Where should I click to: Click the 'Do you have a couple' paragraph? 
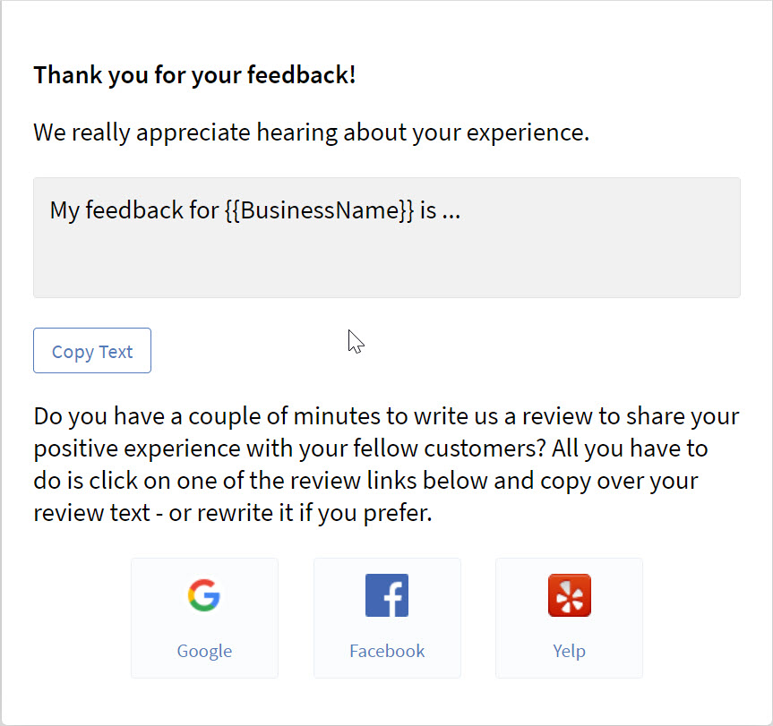tap(387, 465)
